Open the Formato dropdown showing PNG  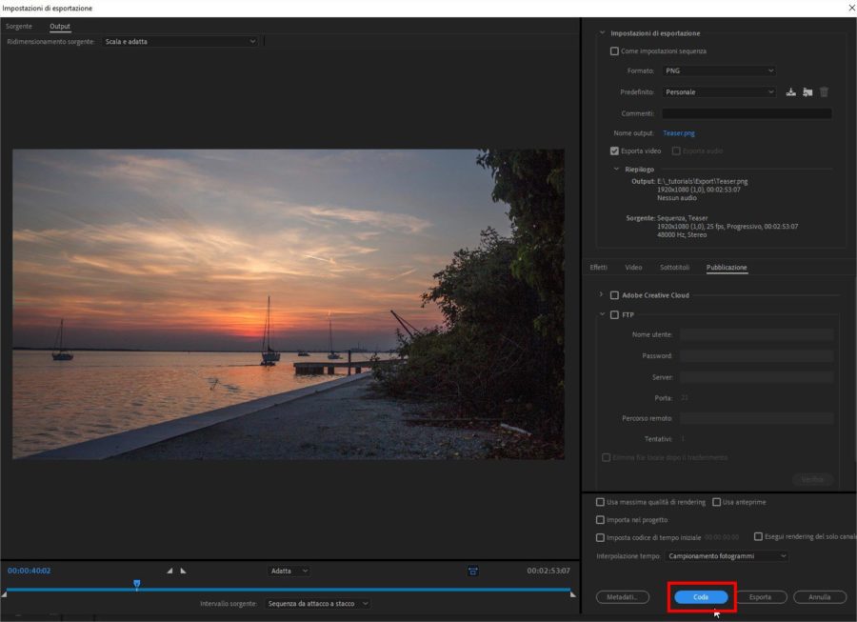[719, 70]
